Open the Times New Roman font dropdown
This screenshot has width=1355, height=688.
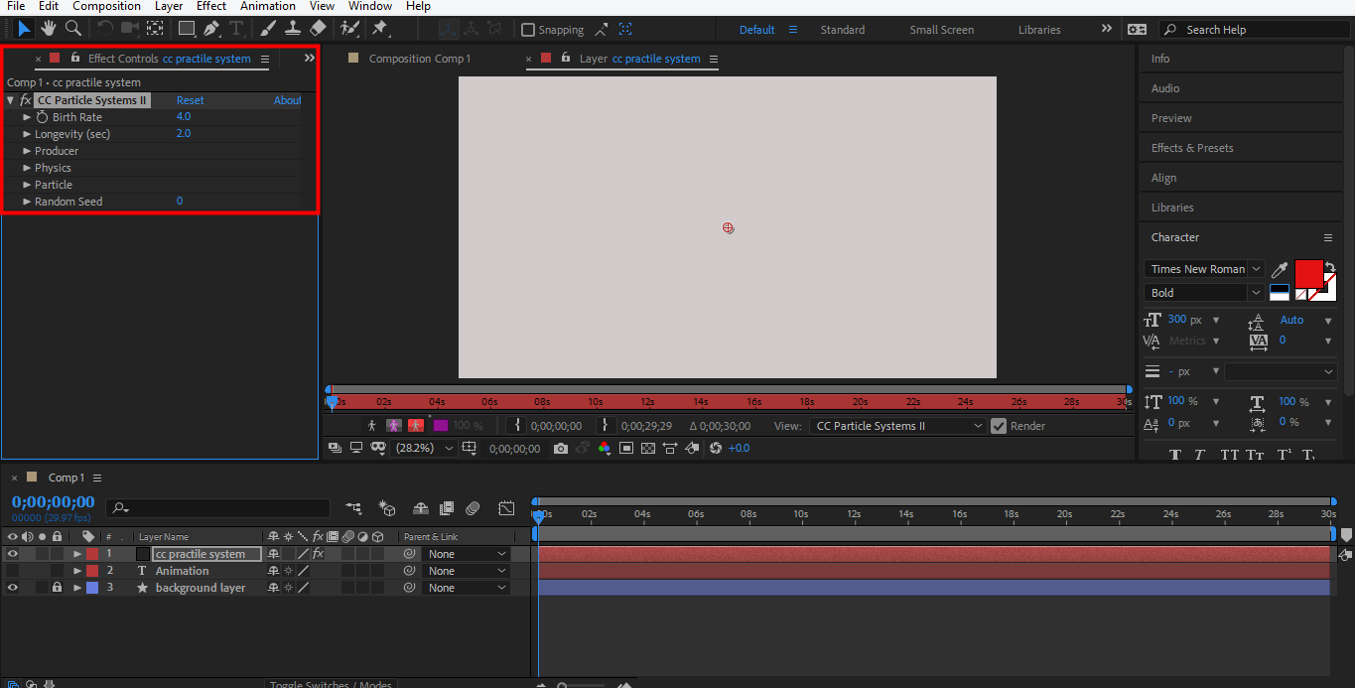pos(1204,269)
